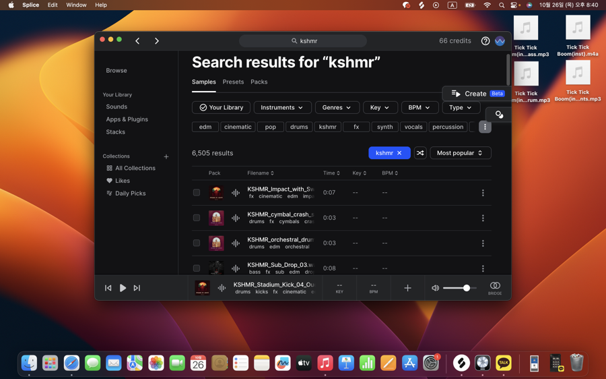Viewport: 606px width, 379px height.
Task: Toggle the cinematic tag filter
Action: click(x=238, y=127)
